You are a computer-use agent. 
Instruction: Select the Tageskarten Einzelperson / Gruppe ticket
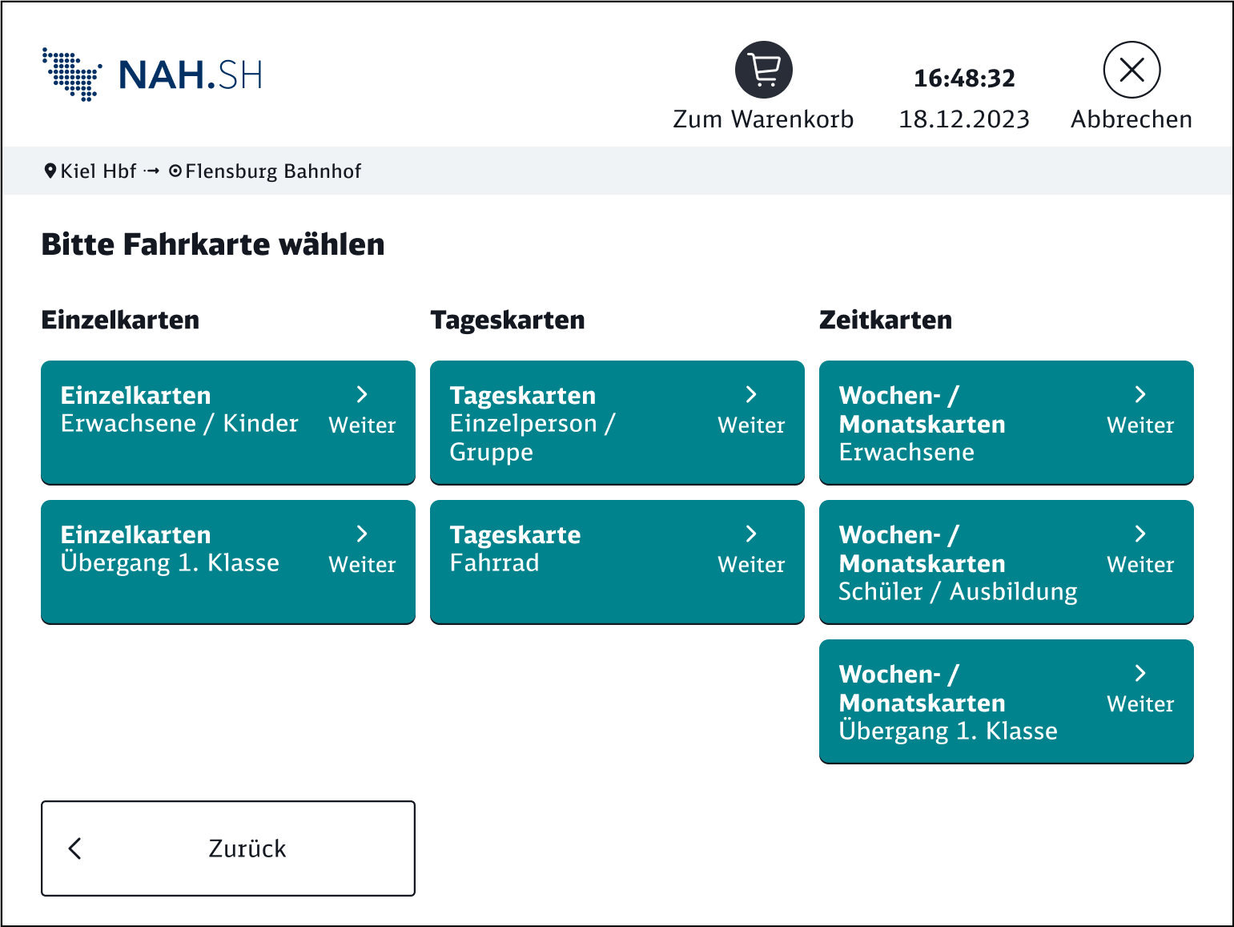click(617, 422)
